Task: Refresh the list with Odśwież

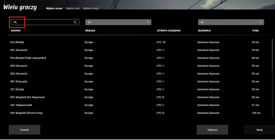Action: (x=212, y=130)
